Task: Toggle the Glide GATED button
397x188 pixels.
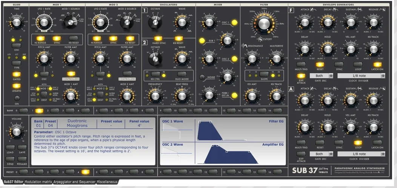Action: pyautogui.click(x=17, y=74)
